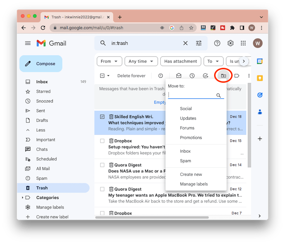Select the Quora Digest Dec 14 checkbox
Screen dimensions: 285x244
(x=102, y=165)
